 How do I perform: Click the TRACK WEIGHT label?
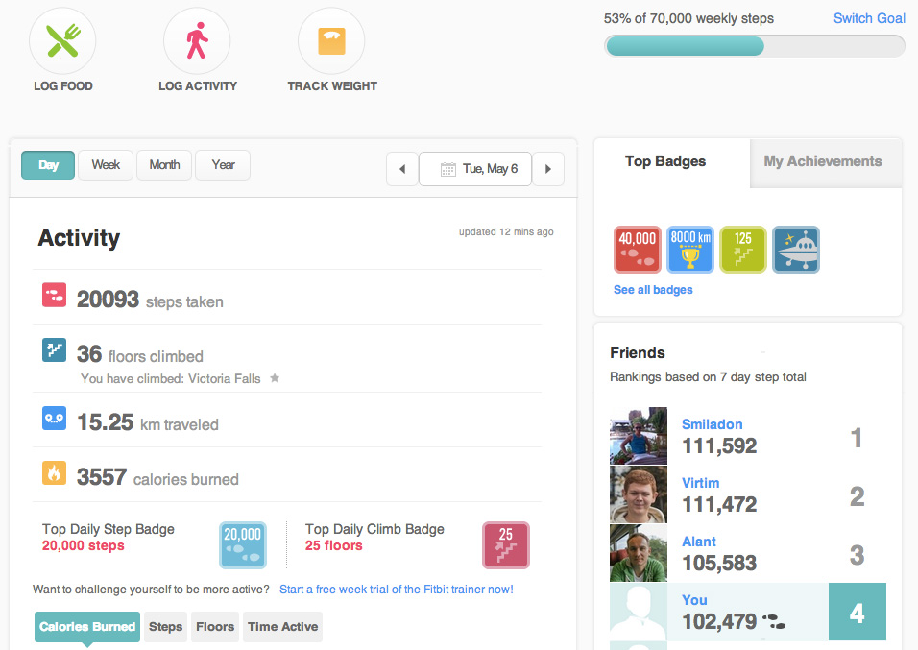pos(332,86)
